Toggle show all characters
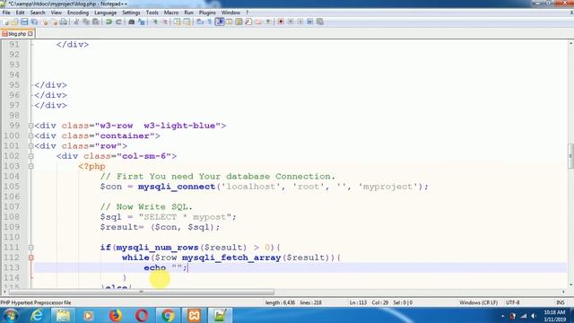 (x=209, y=22)
